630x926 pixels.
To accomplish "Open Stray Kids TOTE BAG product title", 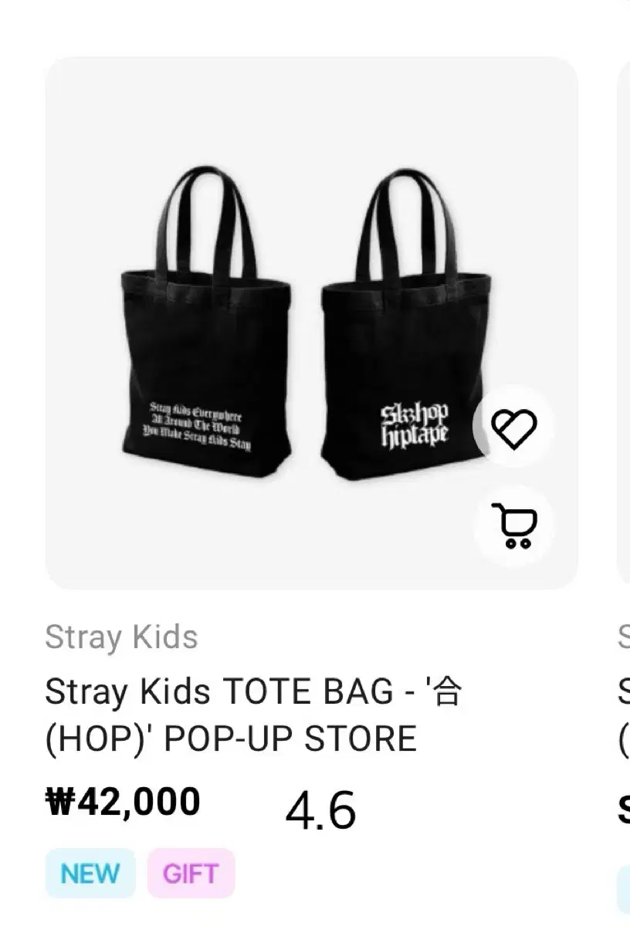I will point(253,715).
